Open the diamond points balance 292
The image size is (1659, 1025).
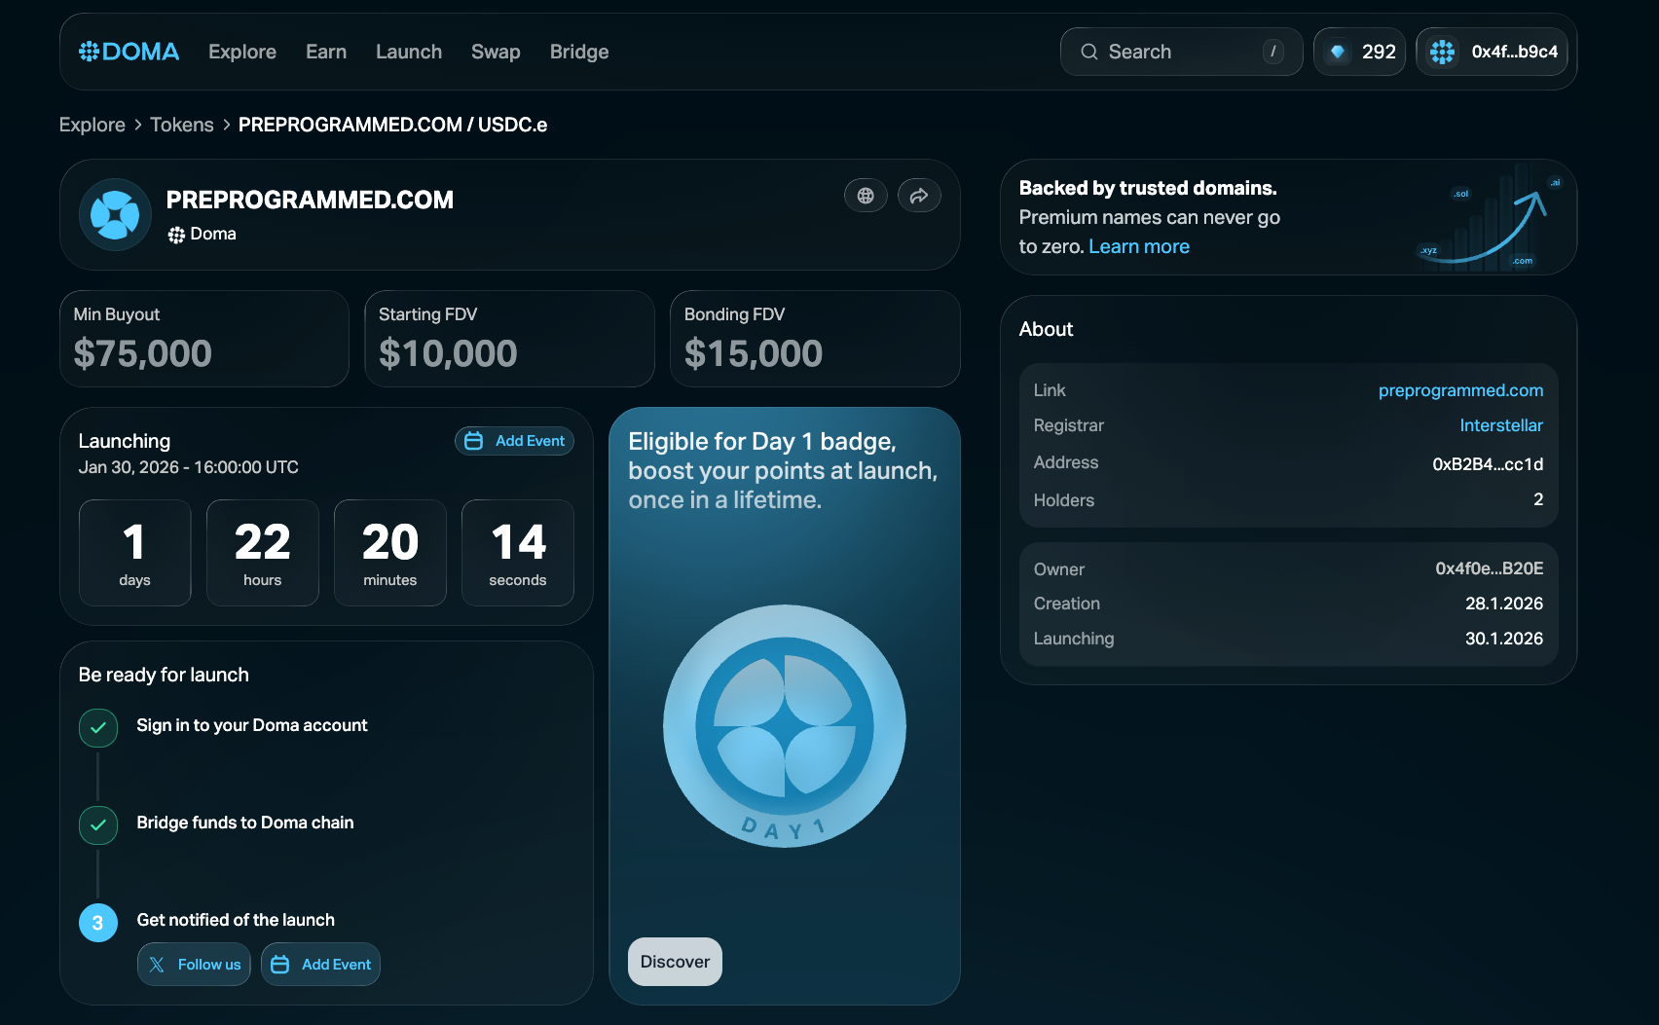[1359, 52]
